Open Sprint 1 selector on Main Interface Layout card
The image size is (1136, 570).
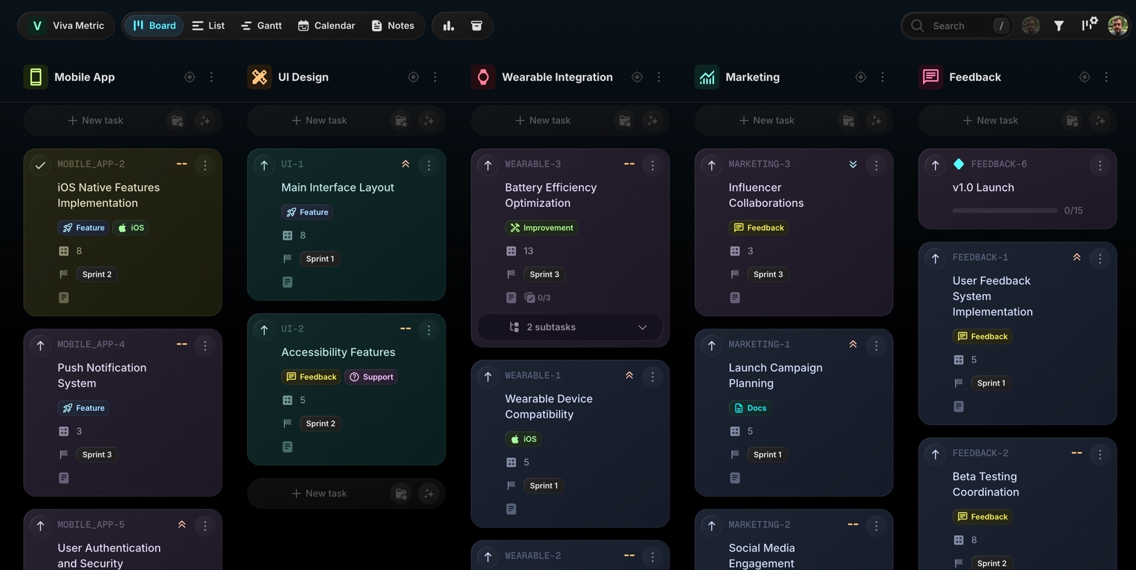pyautogui.click(x=320, y=259)
